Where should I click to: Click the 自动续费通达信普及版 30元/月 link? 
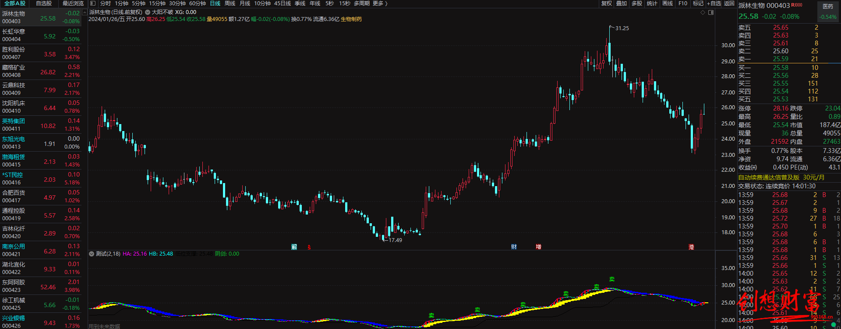coord(781,177)
